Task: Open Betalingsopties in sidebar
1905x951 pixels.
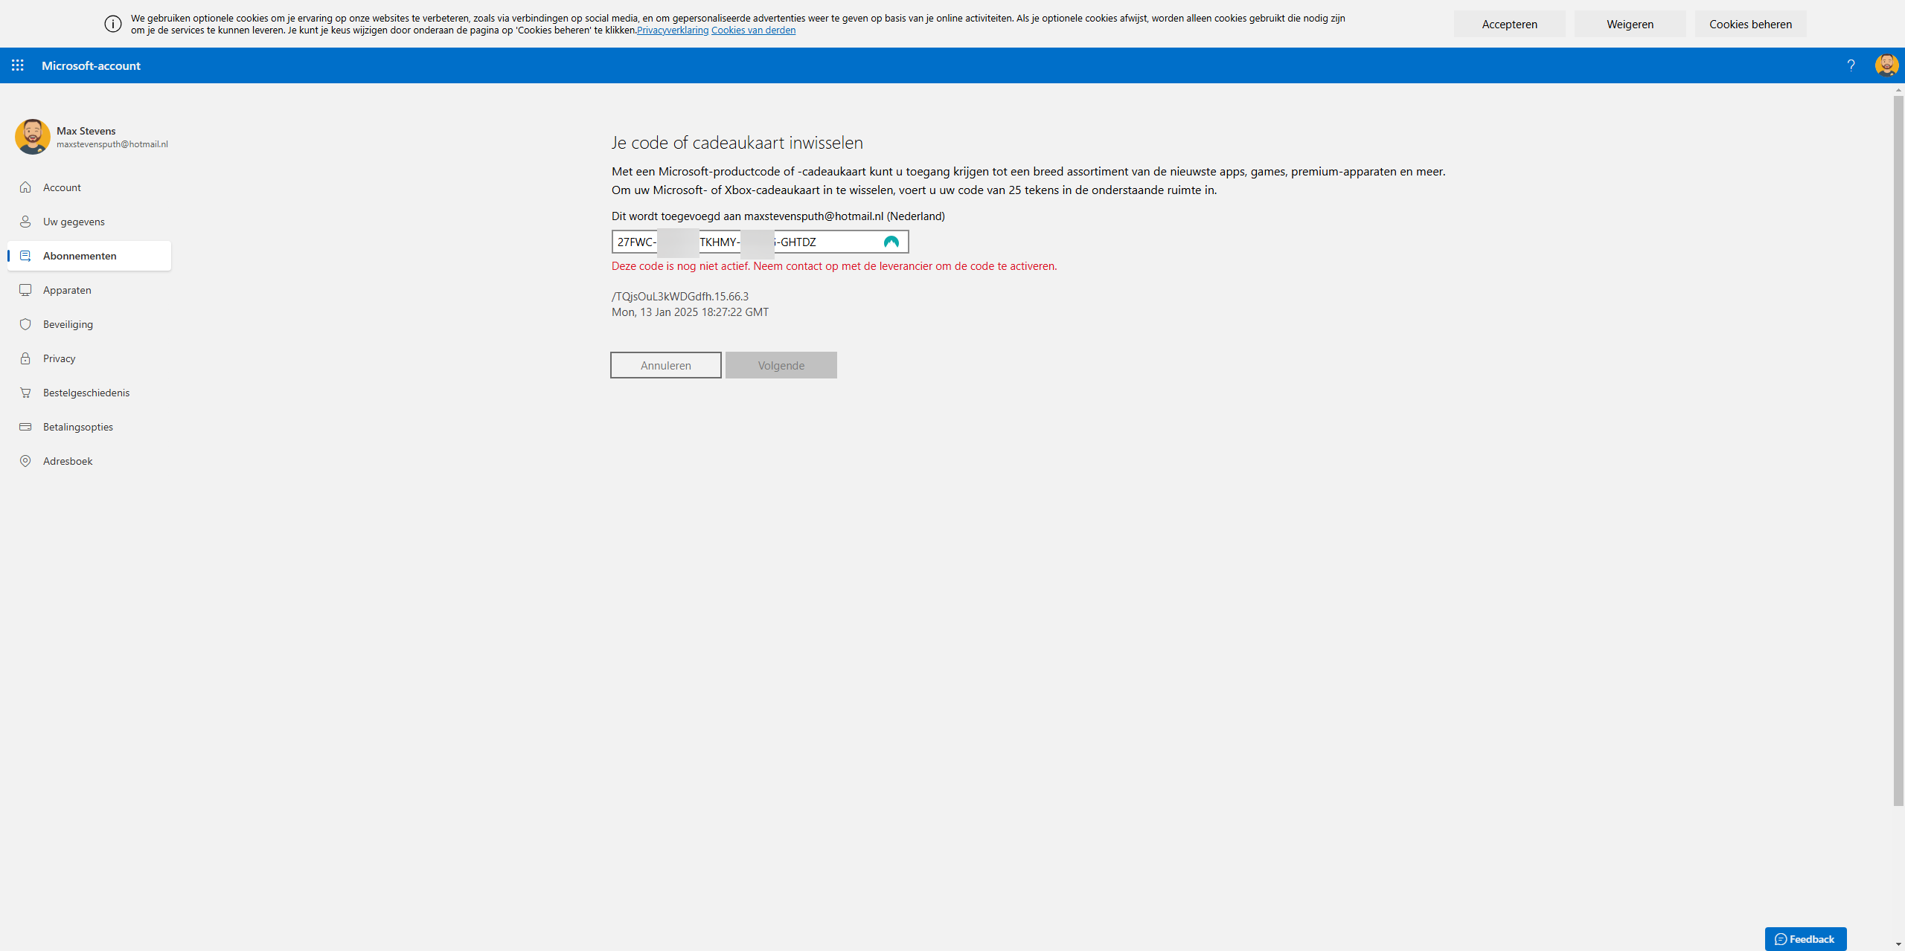Action: click(77, 427)
